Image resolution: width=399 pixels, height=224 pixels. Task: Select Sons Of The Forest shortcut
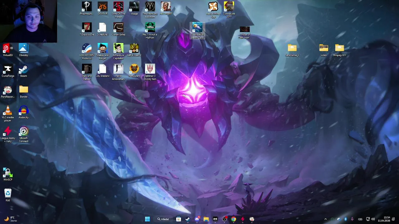[x=118, y=10]
